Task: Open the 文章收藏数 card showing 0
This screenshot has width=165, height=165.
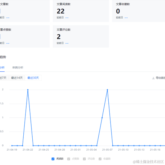Action: click(x=138, y=11)
